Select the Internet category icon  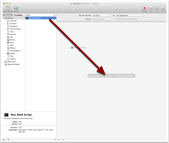point(8,34)
